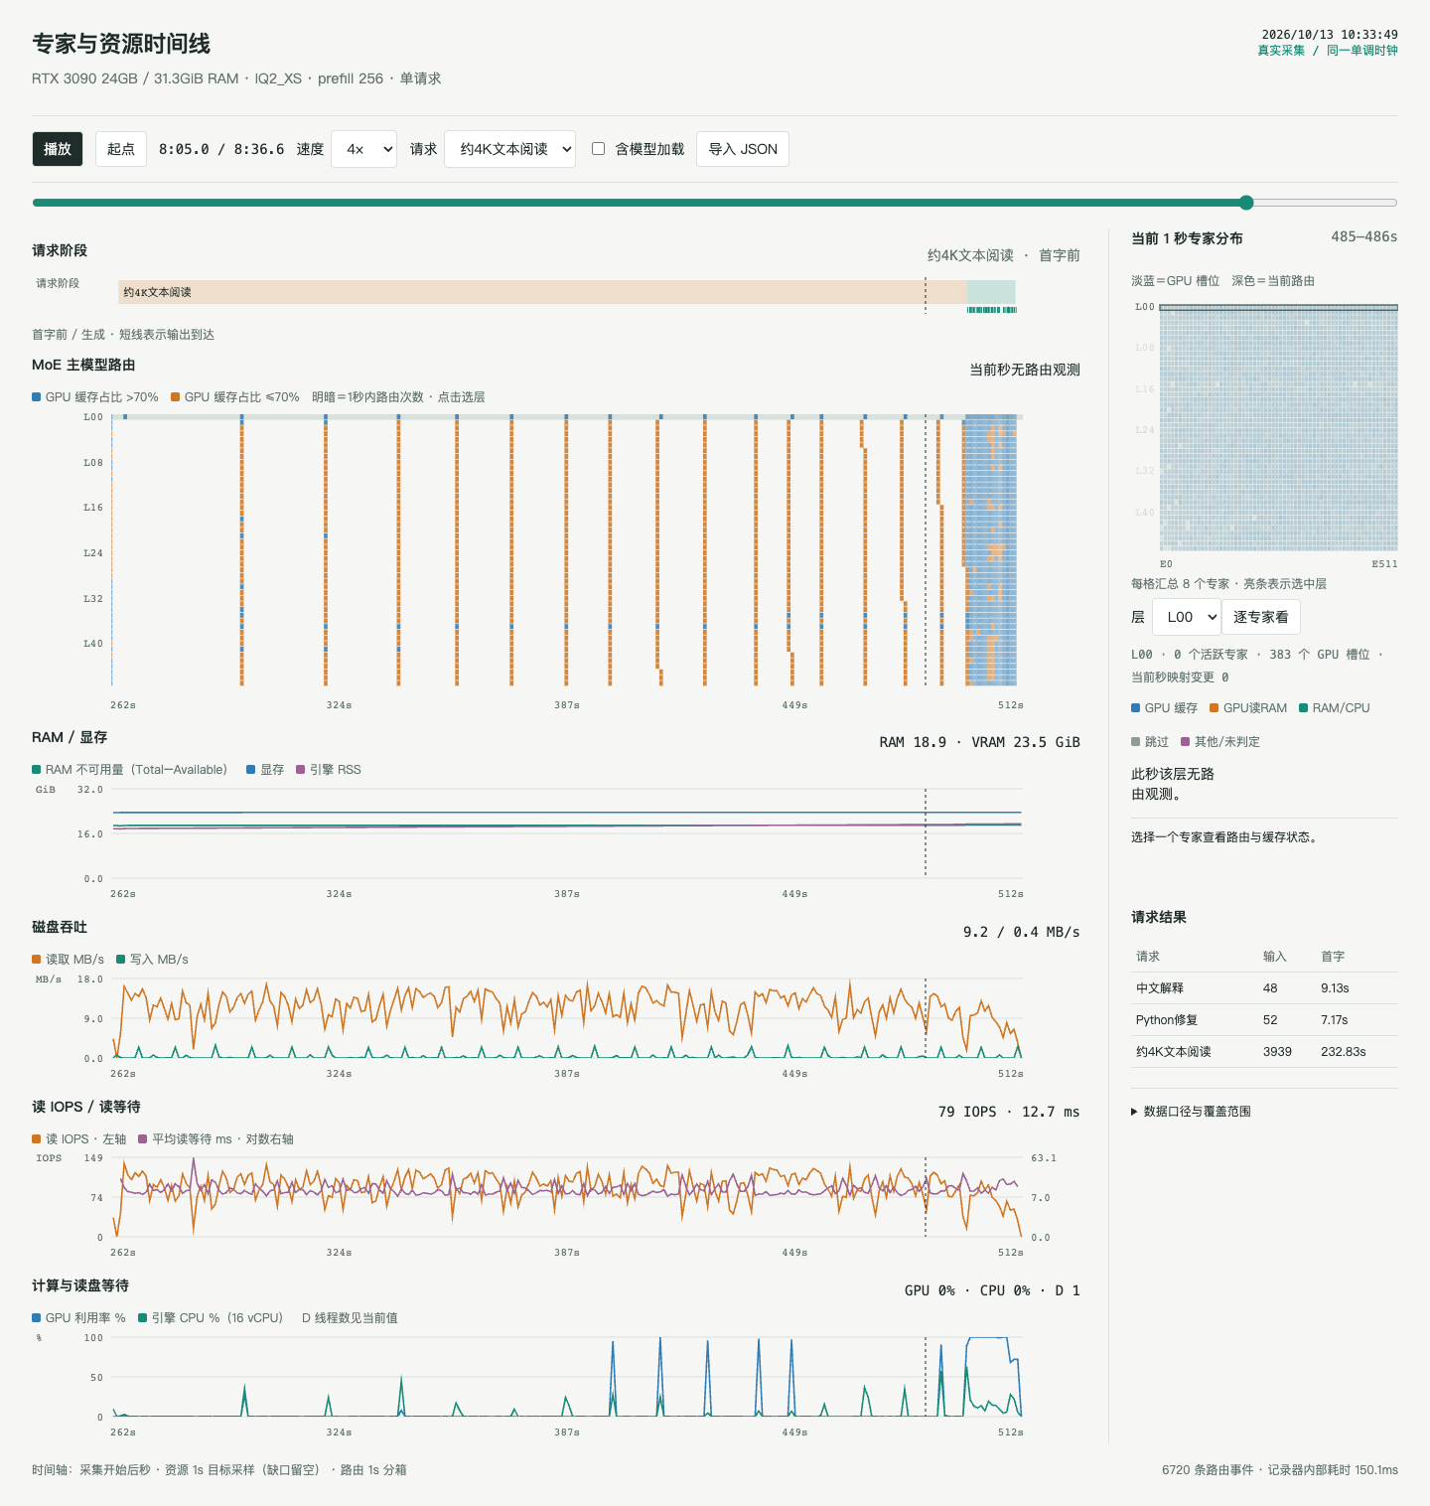Click the 播放 playback button

click(58, 149)
